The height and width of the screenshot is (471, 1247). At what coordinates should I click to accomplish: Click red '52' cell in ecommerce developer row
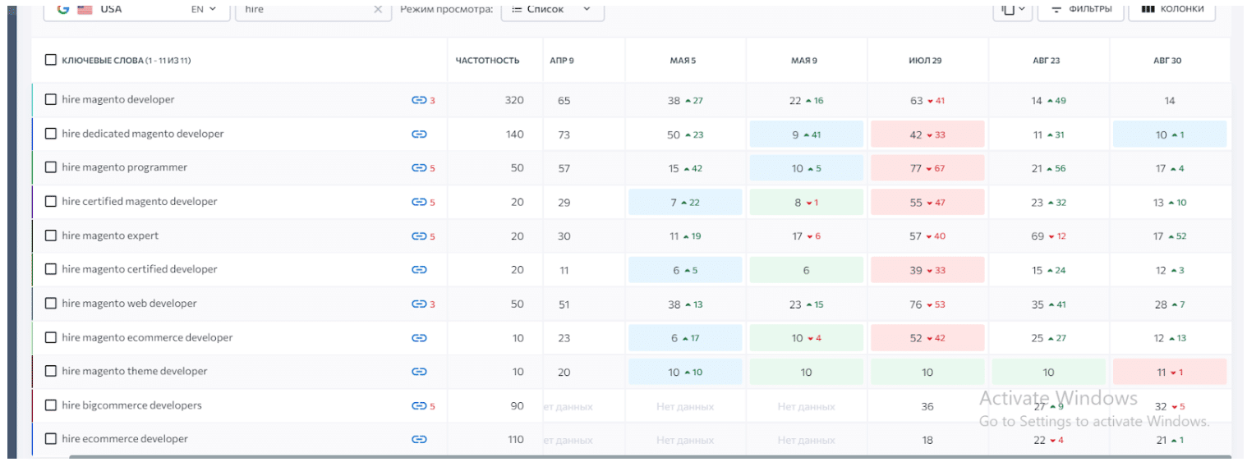click(927, 338)
